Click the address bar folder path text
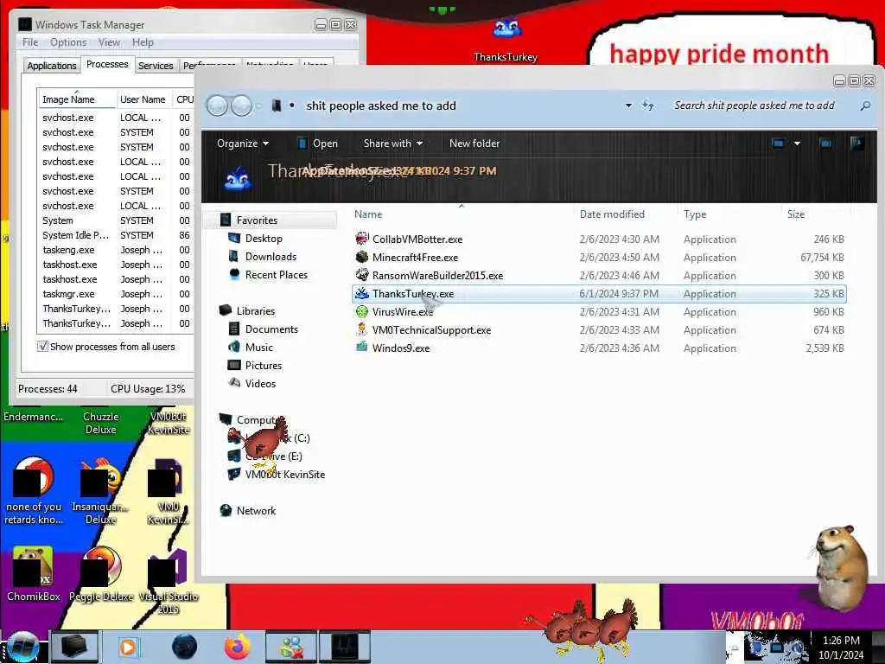This screenshot has height=664, width=885. (381, 105)
